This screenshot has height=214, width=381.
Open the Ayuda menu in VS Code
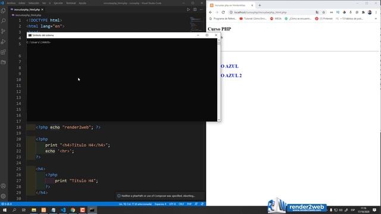[x=82, y=3]
